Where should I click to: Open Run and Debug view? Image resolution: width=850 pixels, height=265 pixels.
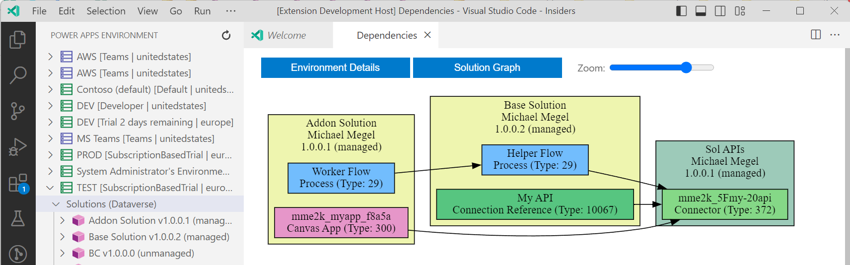point(18,147)
